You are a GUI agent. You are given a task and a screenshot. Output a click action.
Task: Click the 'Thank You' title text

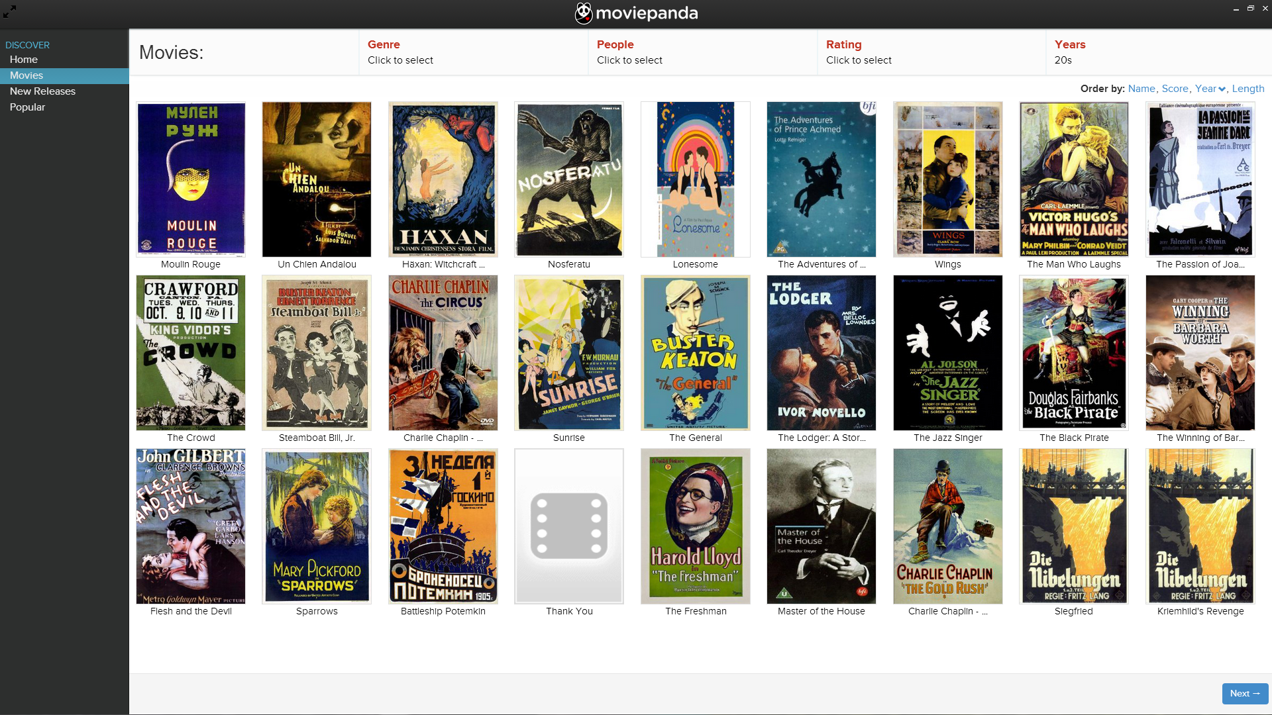569,611
